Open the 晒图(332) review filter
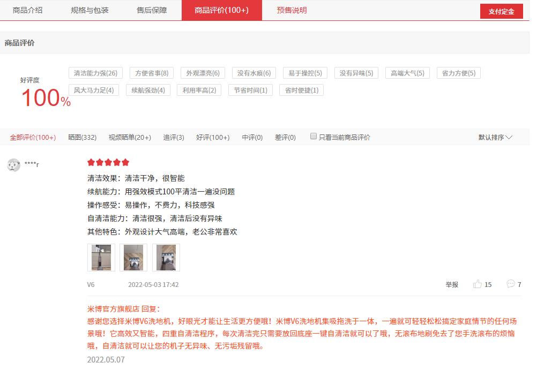 coord(82,137)
